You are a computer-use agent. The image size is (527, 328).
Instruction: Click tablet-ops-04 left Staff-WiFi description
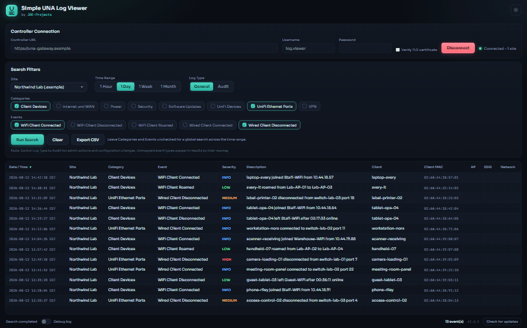[x=292, y=218]
